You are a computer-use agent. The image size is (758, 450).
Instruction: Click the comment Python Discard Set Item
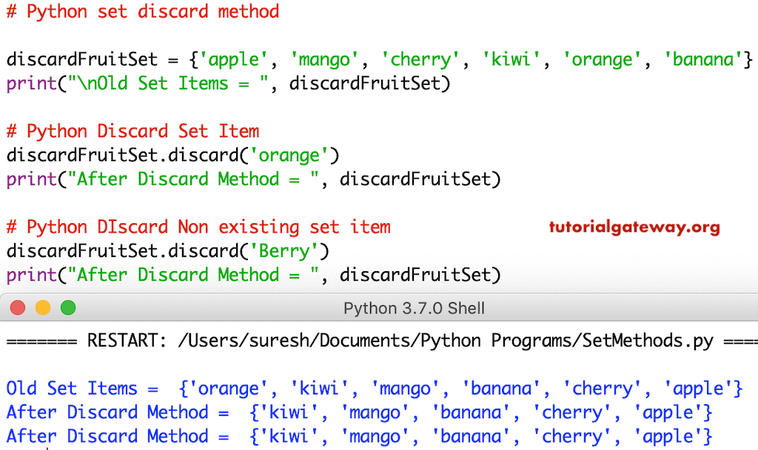[133, 131]
